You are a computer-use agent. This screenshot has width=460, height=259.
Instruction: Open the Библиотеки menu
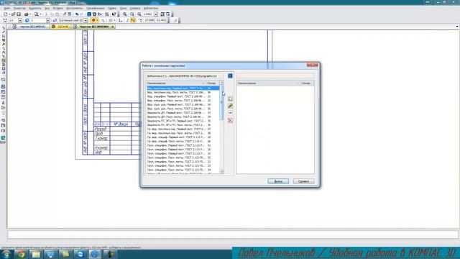tap(151, 8)
